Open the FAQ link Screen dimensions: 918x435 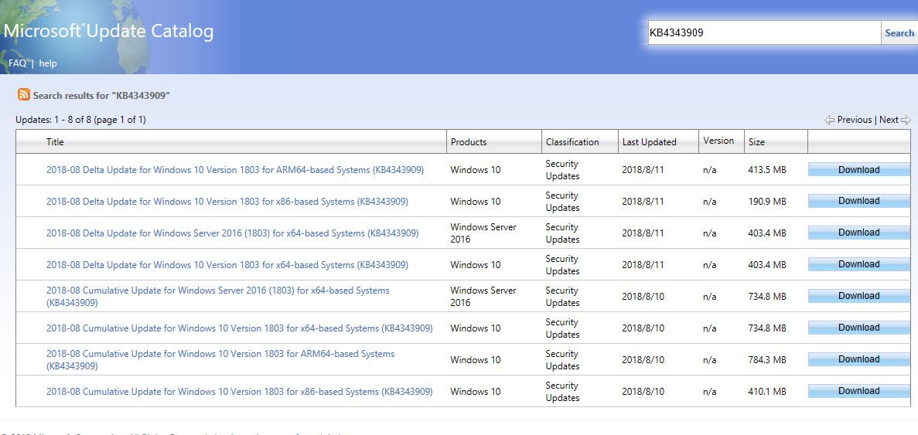17,63
